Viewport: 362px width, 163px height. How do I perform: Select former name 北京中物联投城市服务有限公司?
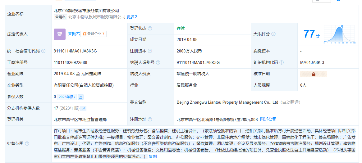pos(97,17)
